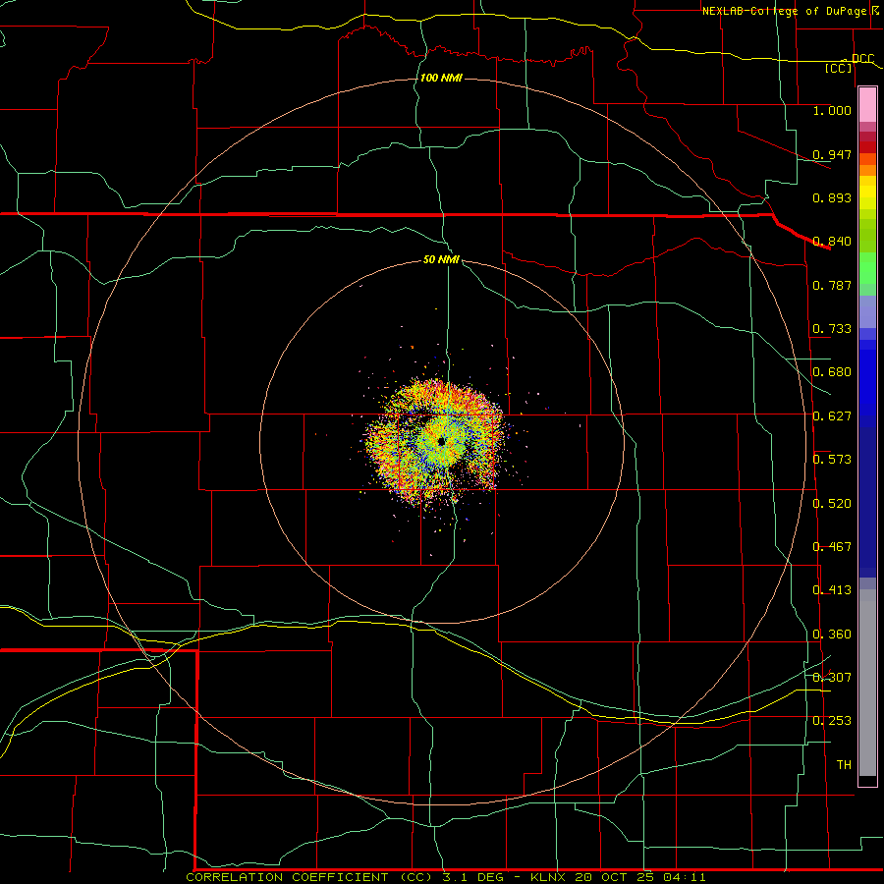884x884 pixels.
Task: Click the TH label on color scale
Action: coord(844,765)
